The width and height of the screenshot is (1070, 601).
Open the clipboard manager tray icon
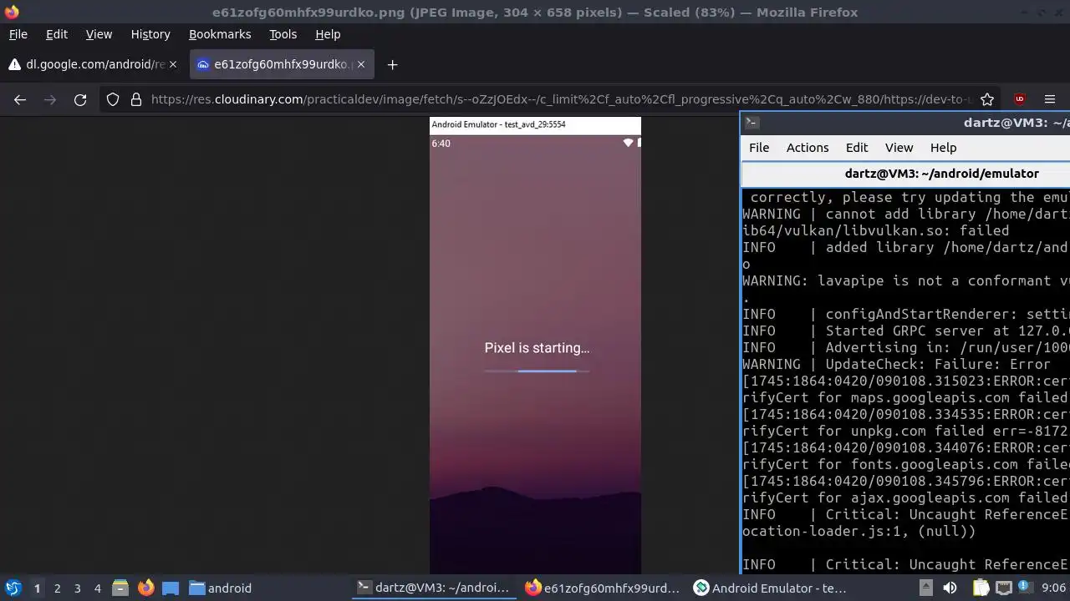981,588
